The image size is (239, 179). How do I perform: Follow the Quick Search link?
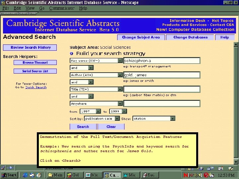pyautogui.click(x=36, y=87)
